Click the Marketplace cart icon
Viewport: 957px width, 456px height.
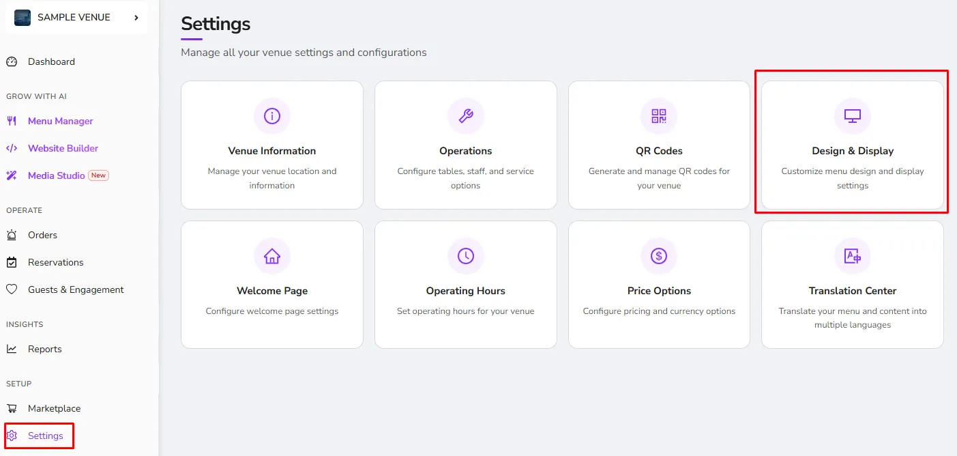12,408
